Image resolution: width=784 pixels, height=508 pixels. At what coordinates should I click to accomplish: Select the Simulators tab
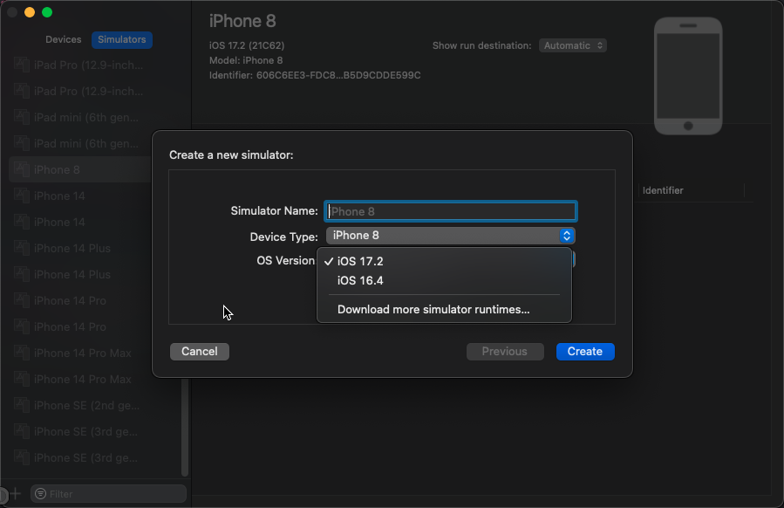121,39
